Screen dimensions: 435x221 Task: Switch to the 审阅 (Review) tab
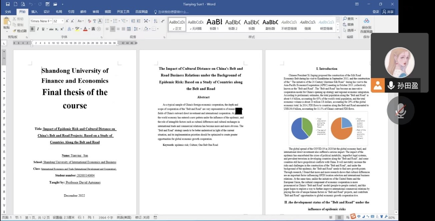pos(96,12)
